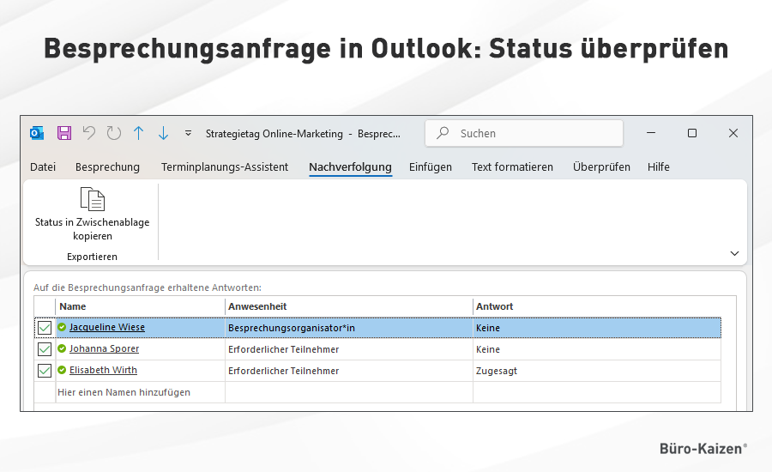Sort by the Anwesenheit column header

pyautogui.click(x=349, y=306)
